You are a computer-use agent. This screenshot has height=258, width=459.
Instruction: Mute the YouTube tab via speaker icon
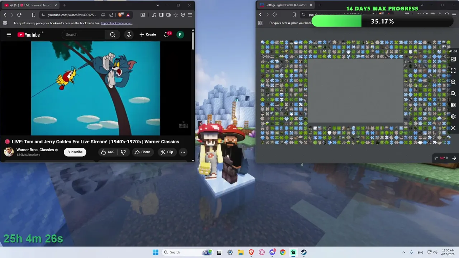11,5
